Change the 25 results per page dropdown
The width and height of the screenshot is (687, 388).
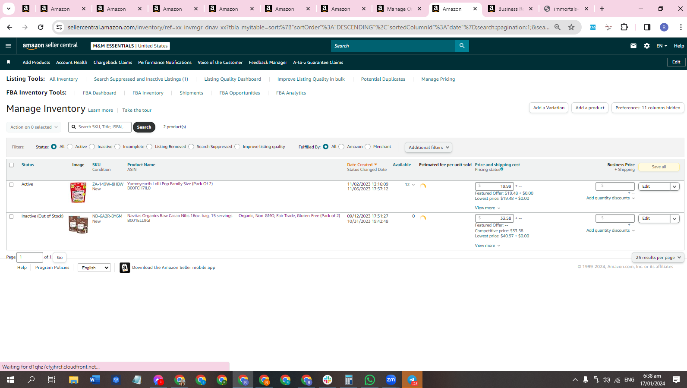tap(658, 258)
